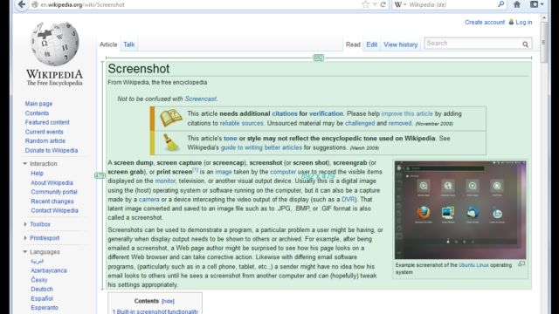Follow the Screencast hatnote link
This screenshot has width=559, height=314.
(200, 99)
